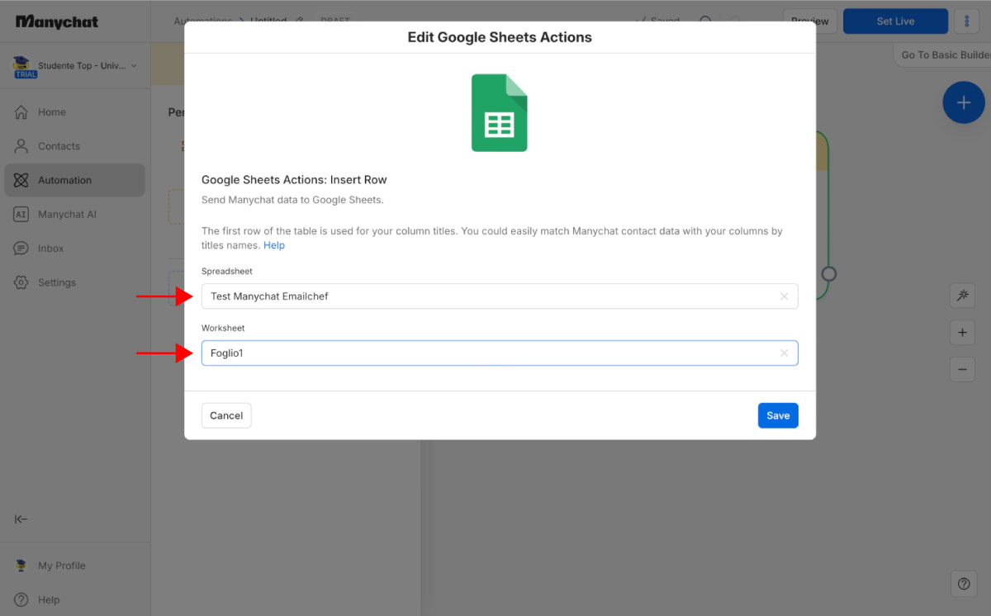Screen dimensions: 991x616
Task: Expand the Studente Top account switcher
Action: pyautogui.click(x=75, y=66)
